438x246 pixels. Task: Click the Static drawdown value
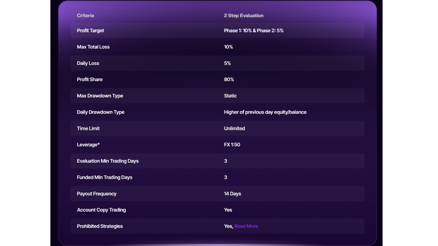tap(230, 96)
